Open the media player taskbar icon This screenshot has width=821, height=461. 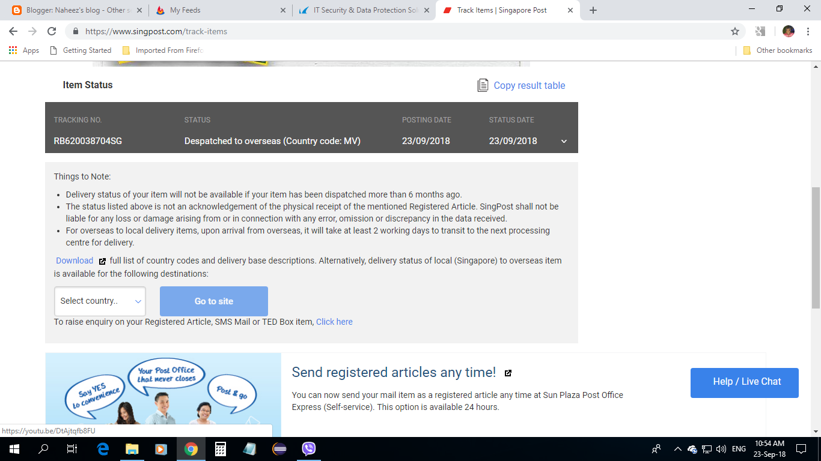pyautogui.click(x=161, y=449)
